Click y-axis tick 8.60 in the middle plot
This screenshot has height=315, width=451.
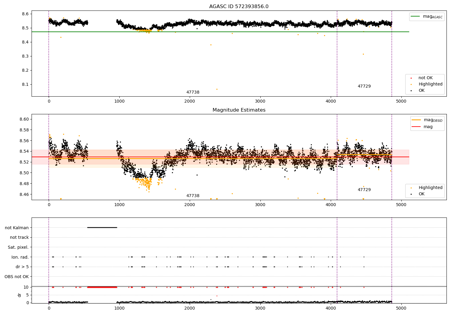[x=24, y=119]
